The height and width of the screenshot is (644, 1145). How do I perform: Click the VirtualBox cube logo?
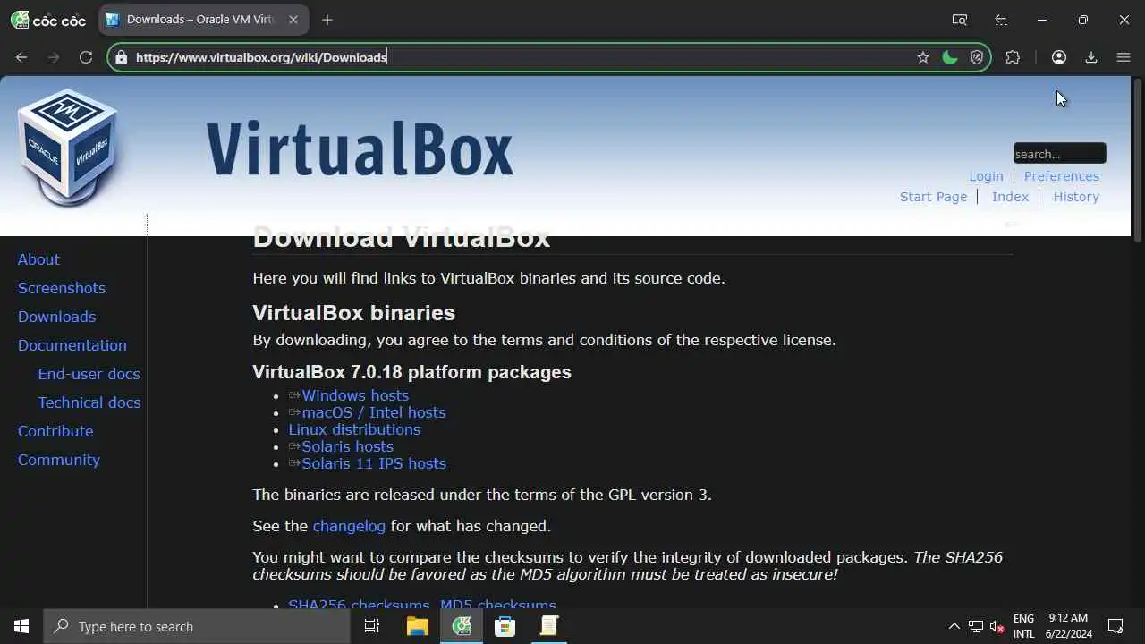click(x=68, y=148)
